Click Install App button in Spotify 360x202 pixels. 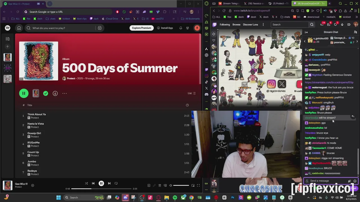(x=165, y=28)
